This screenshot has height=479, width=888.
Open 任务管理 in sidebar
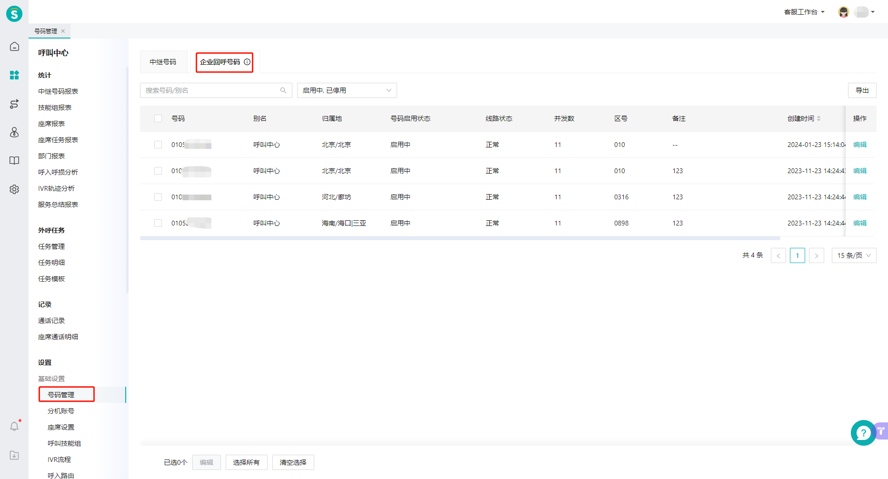[51, 246]
